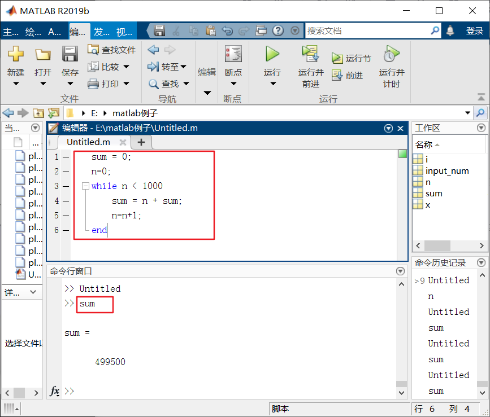Click the Open folder icon
The image size is (490, 417).
pos(43,54)
